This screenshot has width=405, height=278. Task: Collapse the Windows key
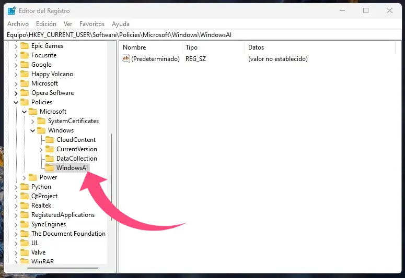pos(32,130)
